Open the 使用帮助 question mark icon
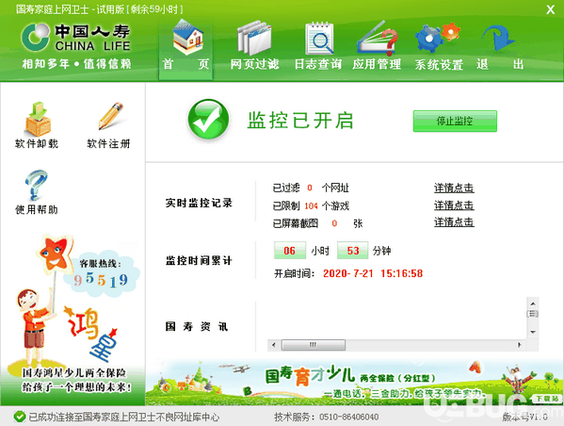 [37, 185]
